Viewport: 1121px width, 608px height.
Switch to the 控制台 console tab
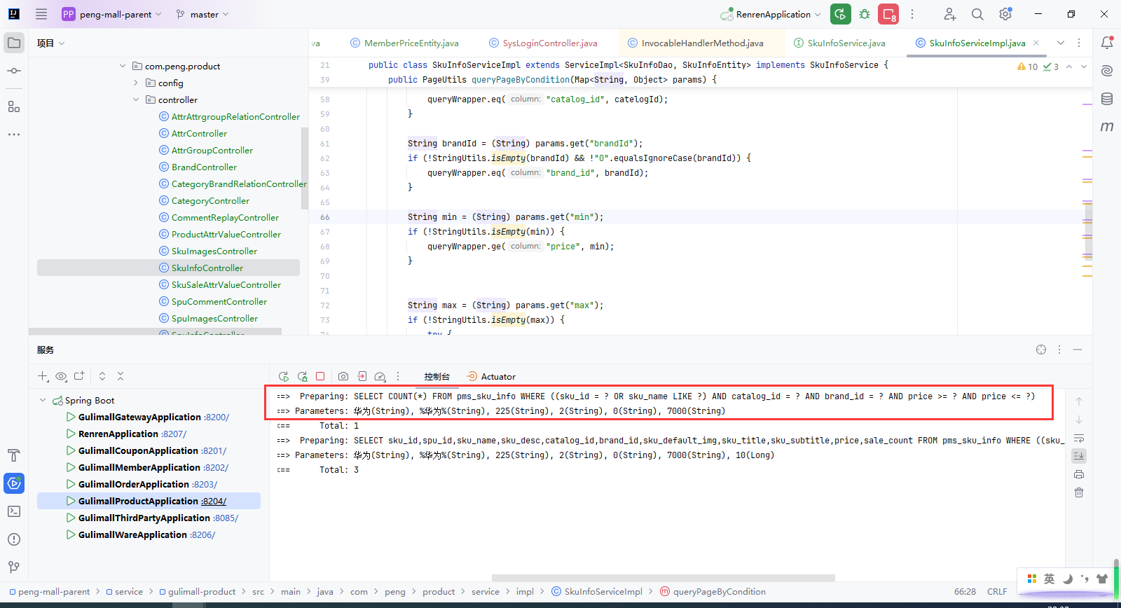(436, 376)
